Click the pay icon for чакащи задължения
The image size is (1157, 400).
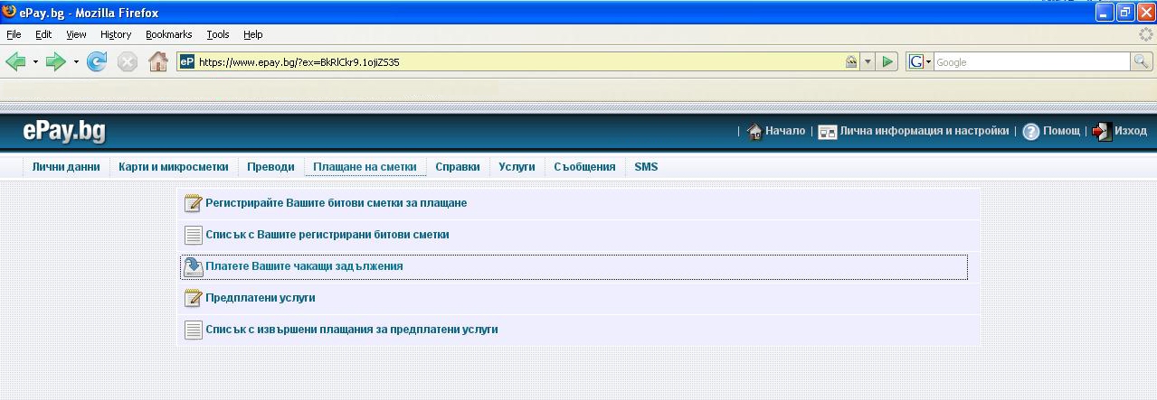pyautogui.click(x=193, y=266)
